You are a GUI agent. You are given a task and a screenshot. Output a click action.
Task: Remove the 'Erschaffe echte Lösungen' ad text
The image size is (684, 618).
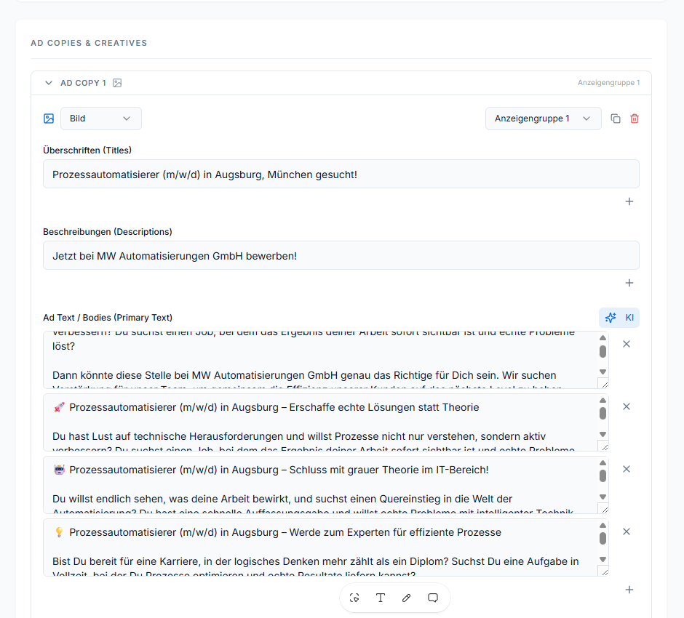pyautogui.click(x=627, y=406)
